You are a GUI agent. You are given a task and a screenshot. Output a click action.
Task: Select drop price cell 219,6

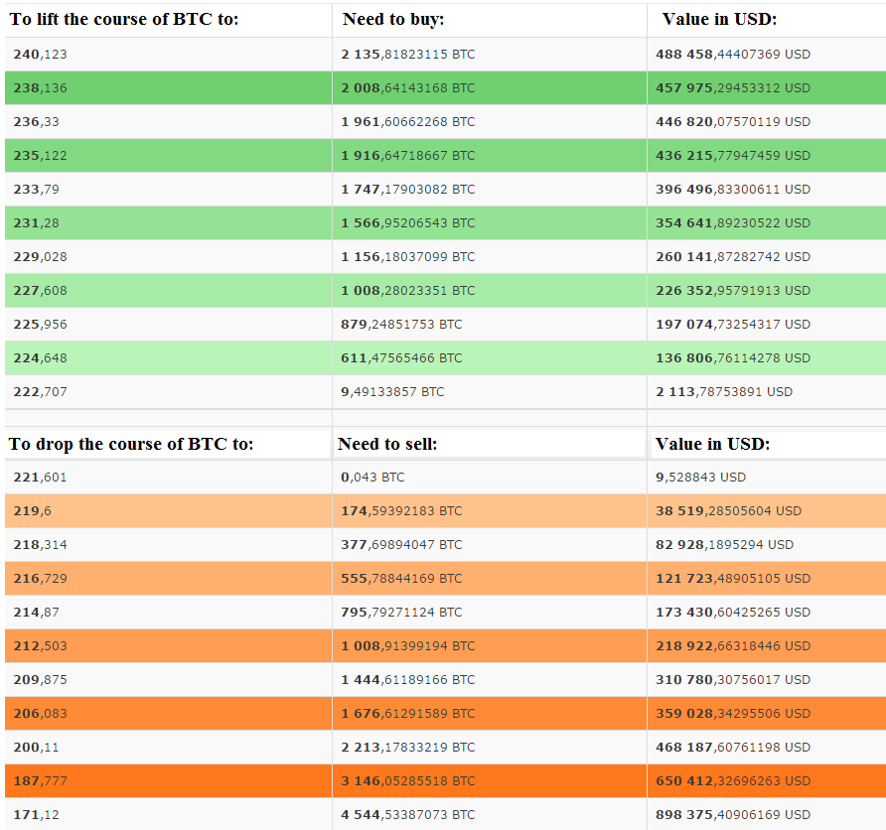pos(32,511)
